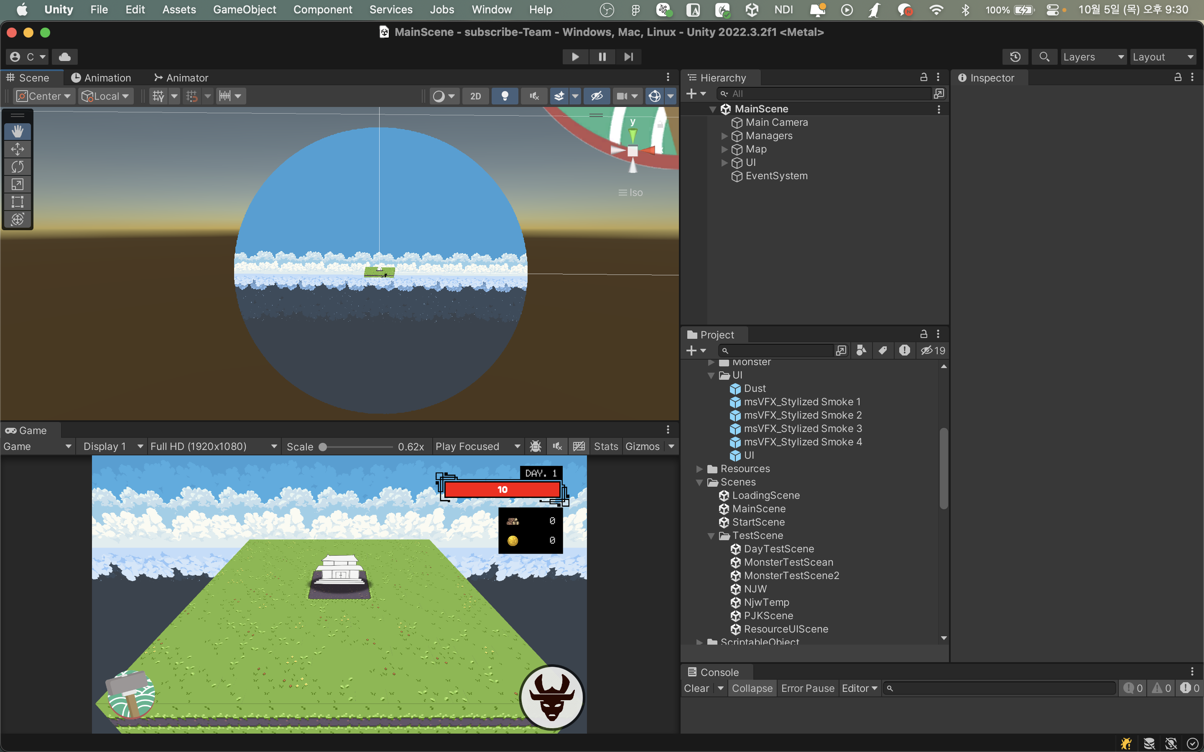Switch to the Animator tab

coord(181,78)
